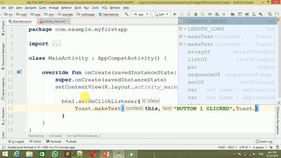
Task: Open the Refactor menu
Action: point(66,8)
